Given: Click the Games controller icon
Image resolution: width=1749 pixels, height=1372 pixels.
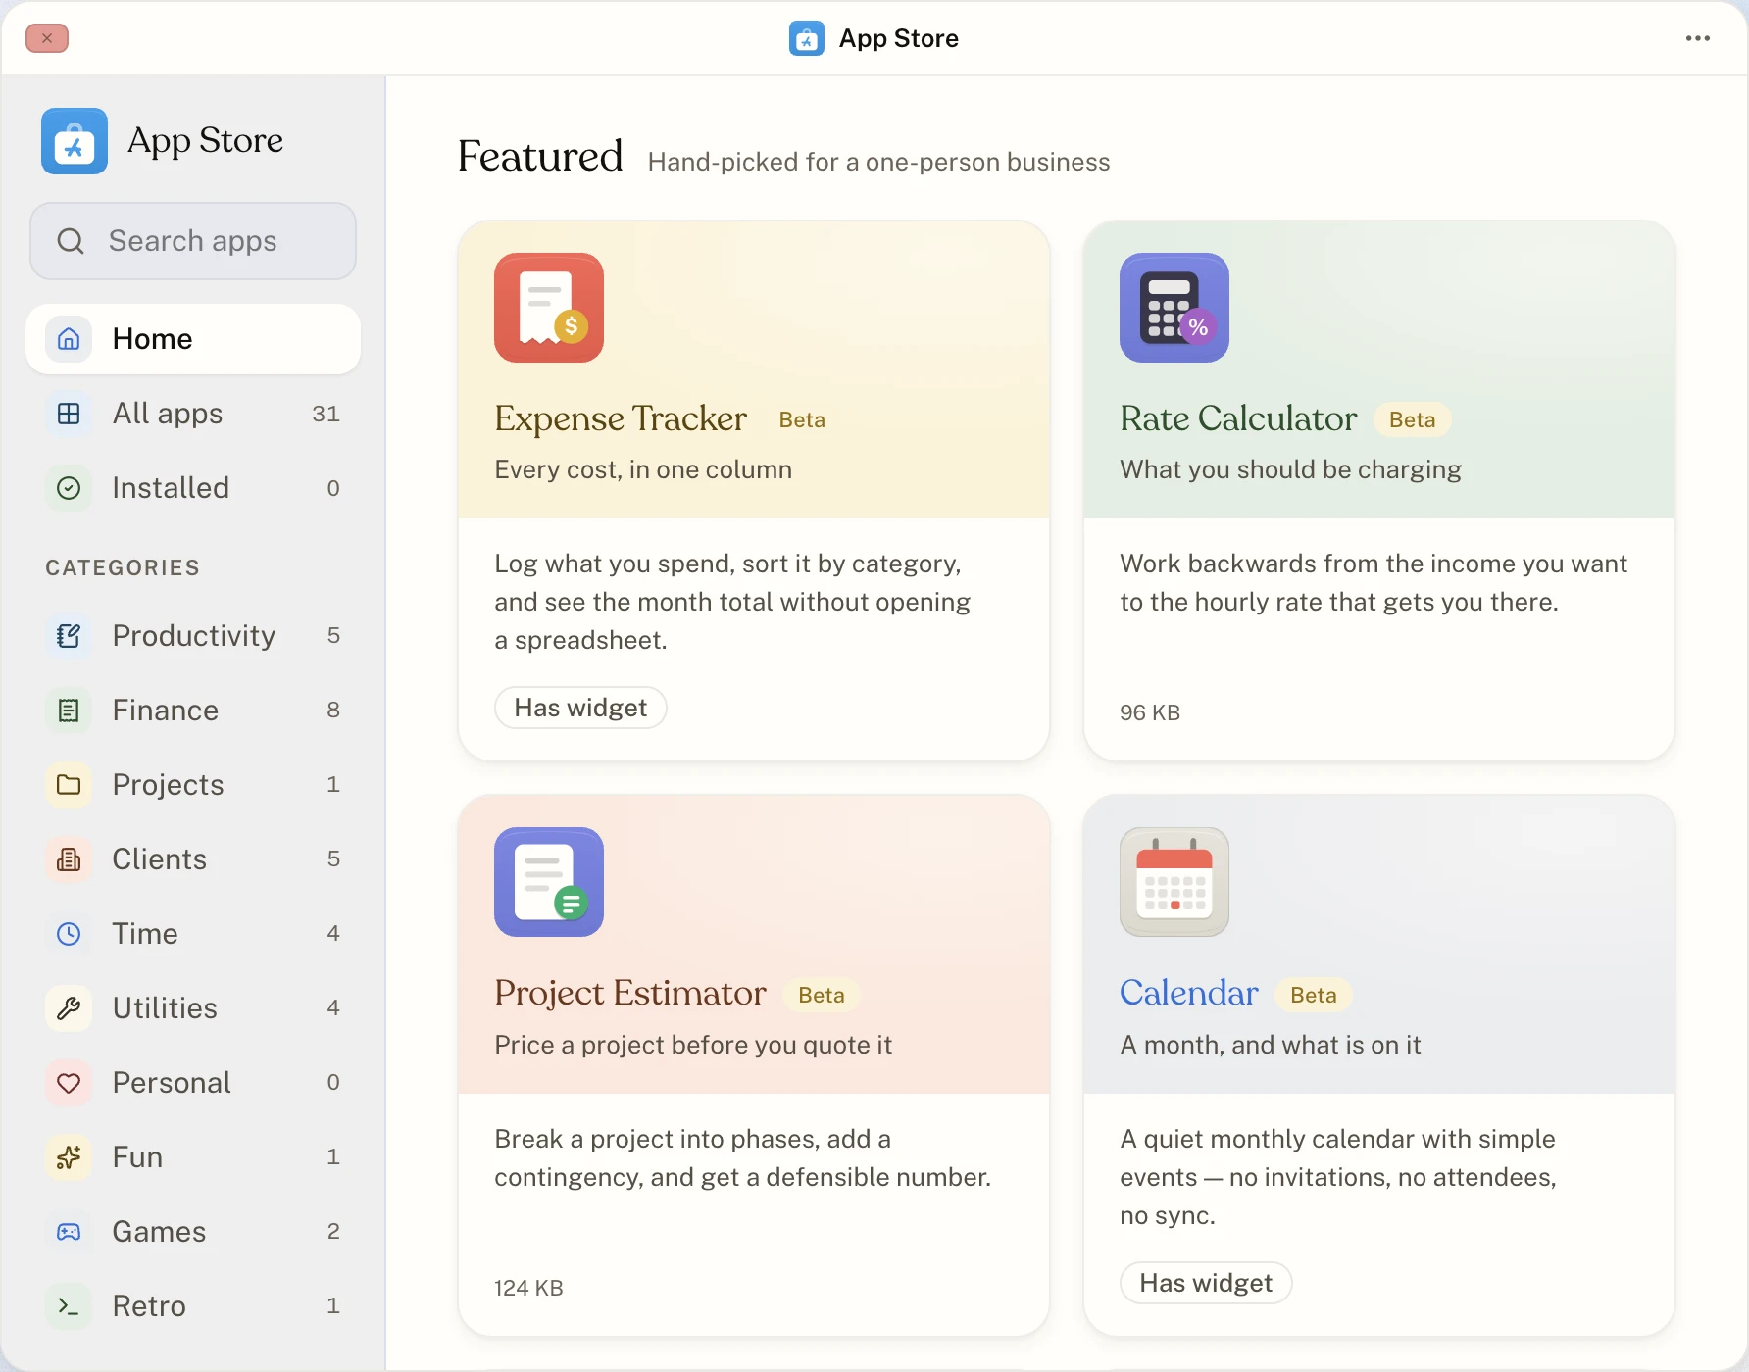Looking at the screenshot, I should tap(69, 1232).
